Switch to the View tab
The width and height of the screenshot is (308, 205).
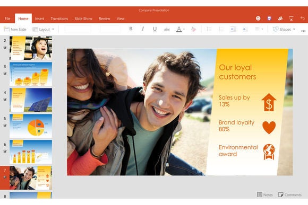(121, 19)
